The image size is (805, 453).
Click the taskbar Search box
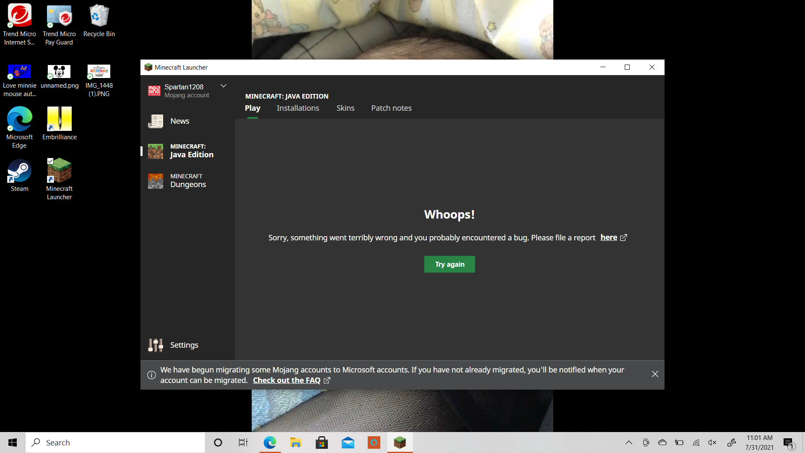pyautogui.click(x=115, y=443)
